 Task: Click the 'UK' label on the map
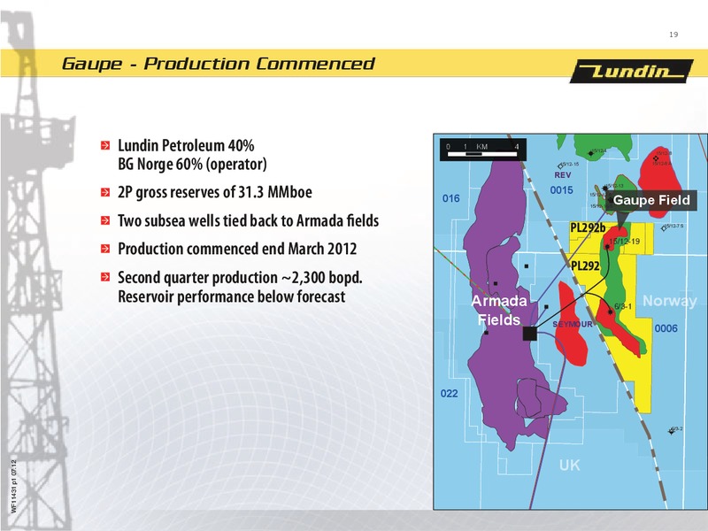pos(569,466)
